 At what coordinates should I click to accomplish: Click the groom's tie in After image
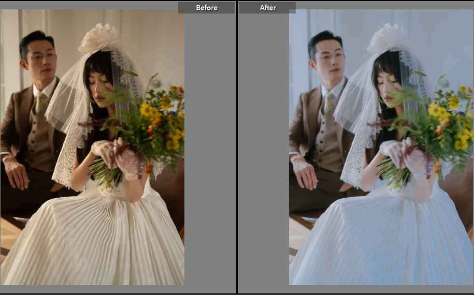point(328,102)
